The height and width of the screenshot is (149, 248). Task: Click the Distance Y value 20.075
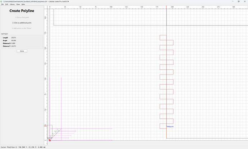(14, 46)
